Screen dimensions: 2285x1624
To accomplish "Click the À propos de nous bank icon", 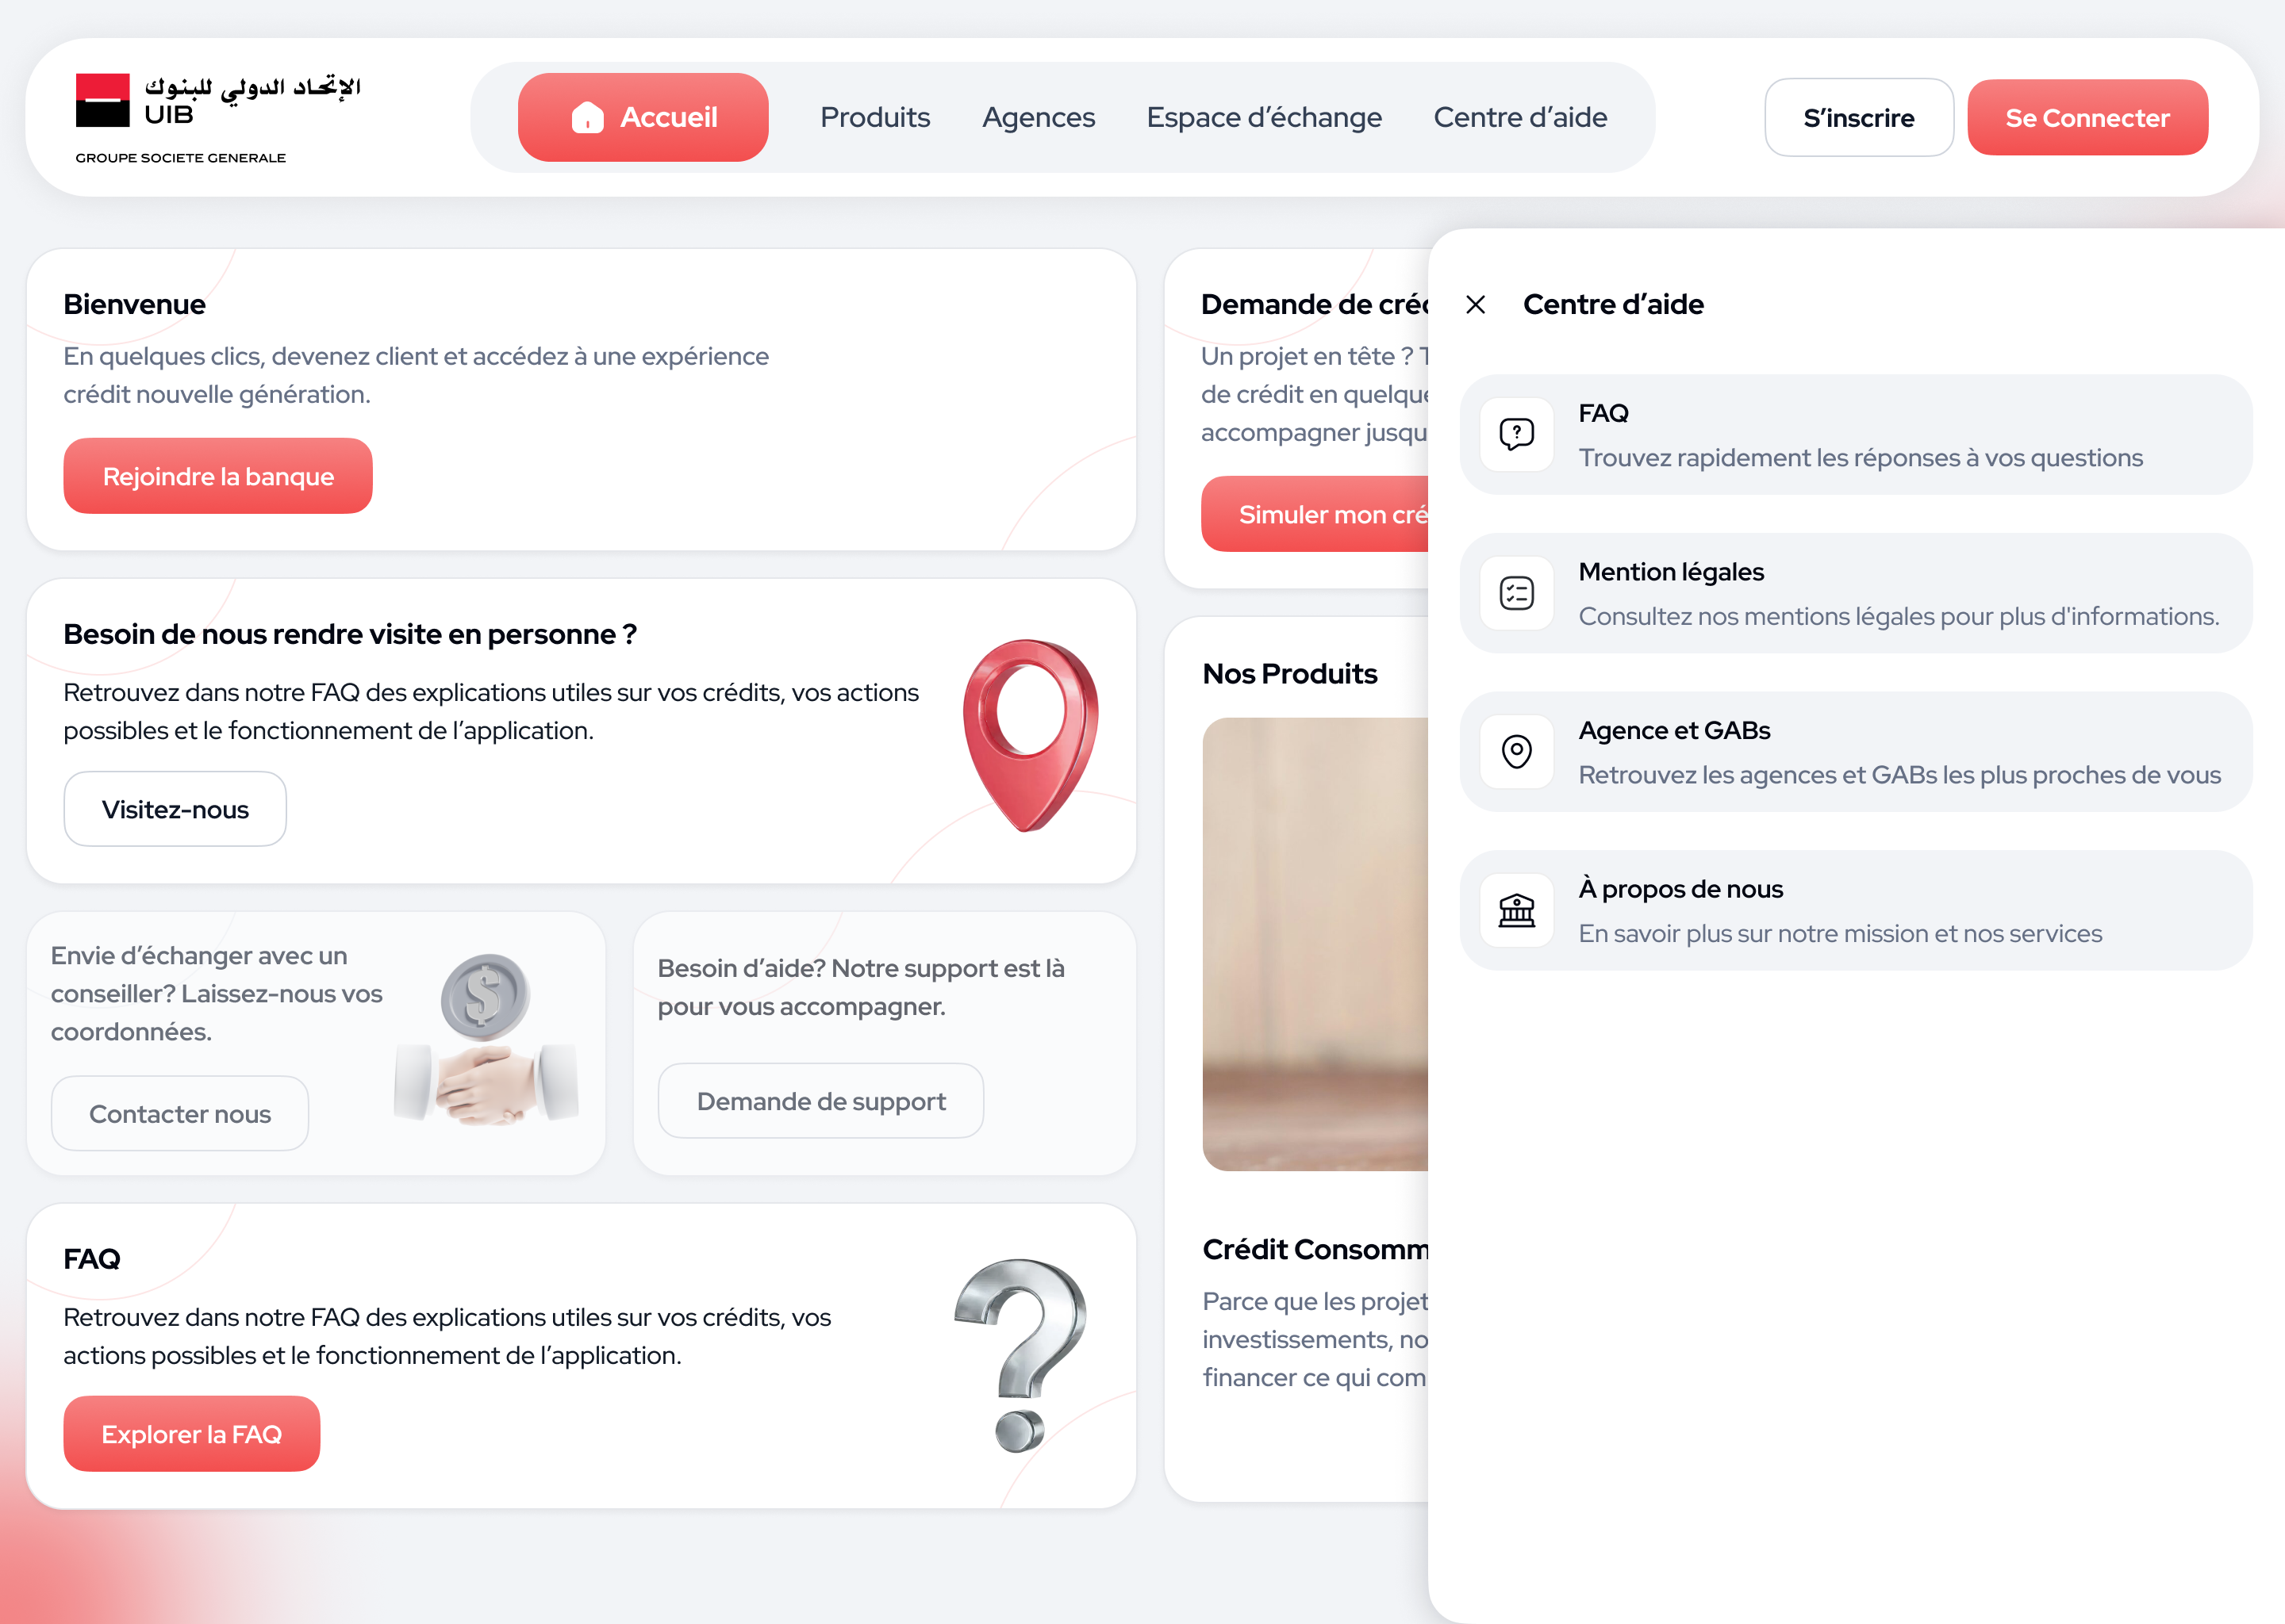I will [1517, 910].
